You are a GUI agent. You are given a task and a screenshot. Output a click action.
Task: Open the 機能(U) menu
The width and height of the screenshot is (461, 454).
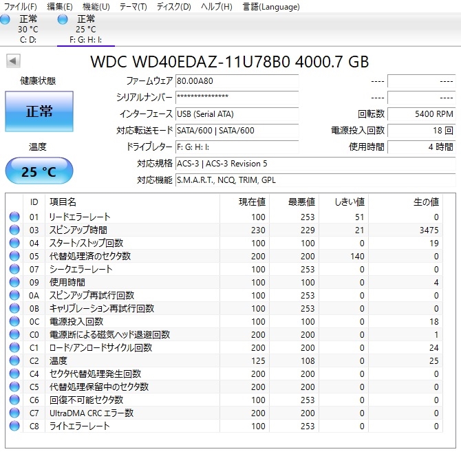click(96, 6)
